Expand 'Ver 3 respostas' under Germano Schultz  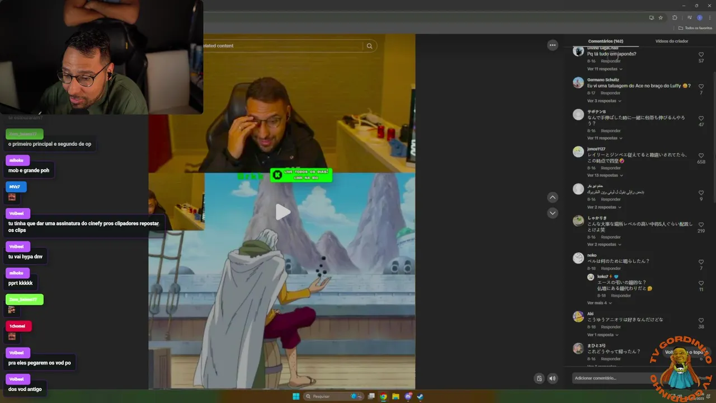click(604, 101)
